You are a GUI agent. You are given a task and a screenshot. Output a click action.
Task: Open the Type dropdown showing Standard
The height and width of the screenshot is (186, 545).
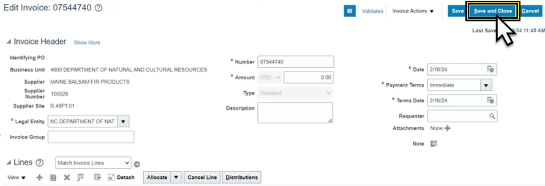(295, 93)
